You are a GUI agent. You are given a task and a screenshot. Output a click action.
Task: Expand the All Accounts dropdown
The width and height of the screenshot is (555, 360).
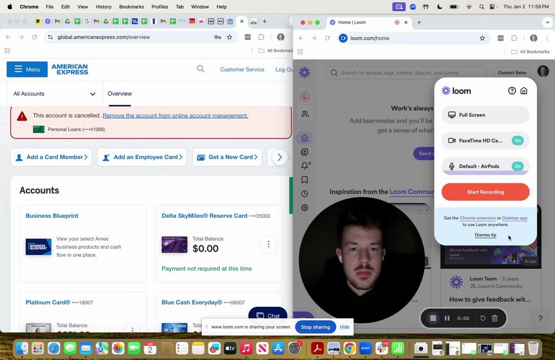[x=55, y=94]
